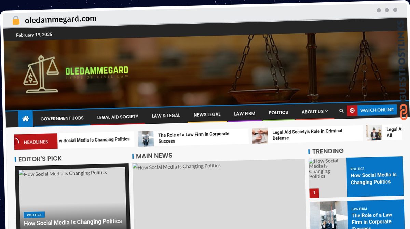Open the Social Media headline in the ticker

[94, 140]
